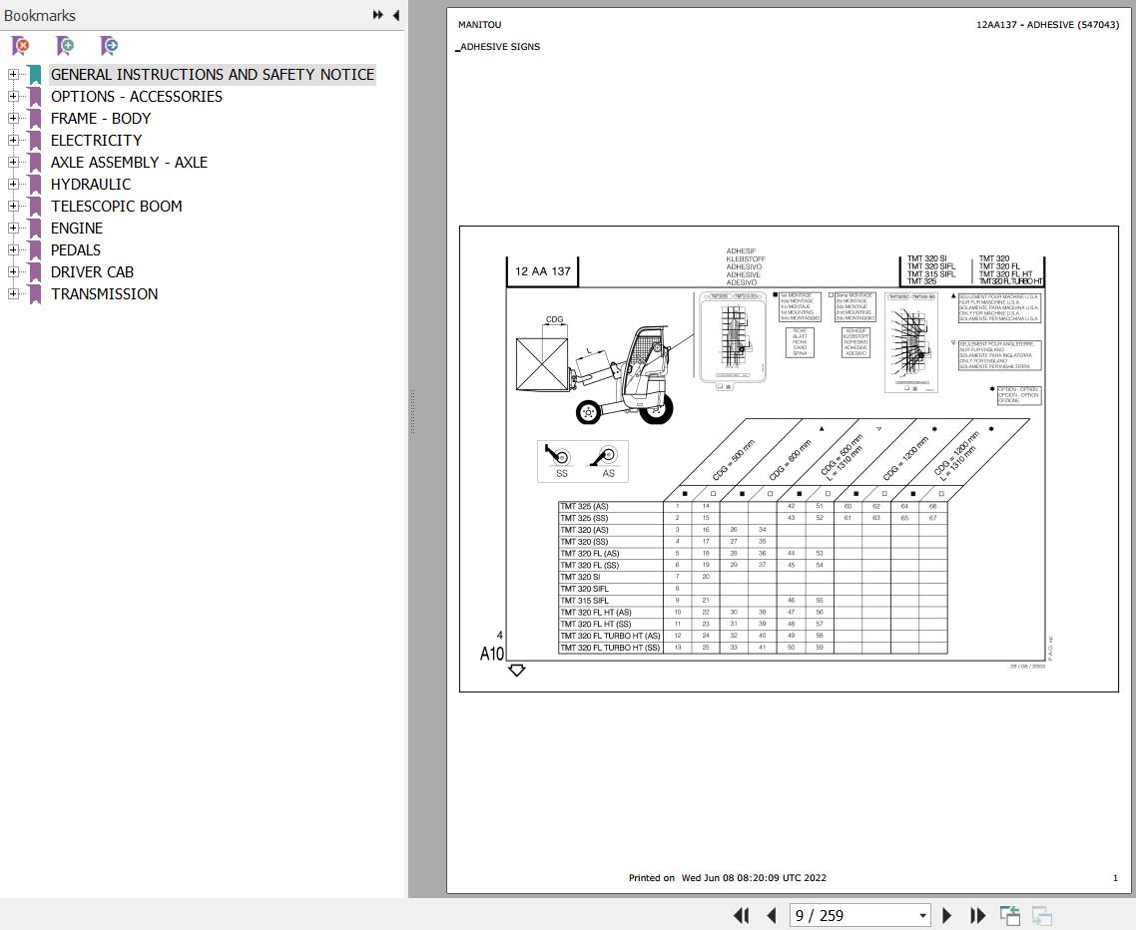Click the 12 AA 137 diagram label
The width and height of the screenshot is (1136, 930).
(x=543, y=271)
